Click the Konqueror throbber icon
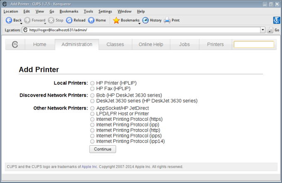The width and height of the screenshot is (282, 183). coord(277,20)
